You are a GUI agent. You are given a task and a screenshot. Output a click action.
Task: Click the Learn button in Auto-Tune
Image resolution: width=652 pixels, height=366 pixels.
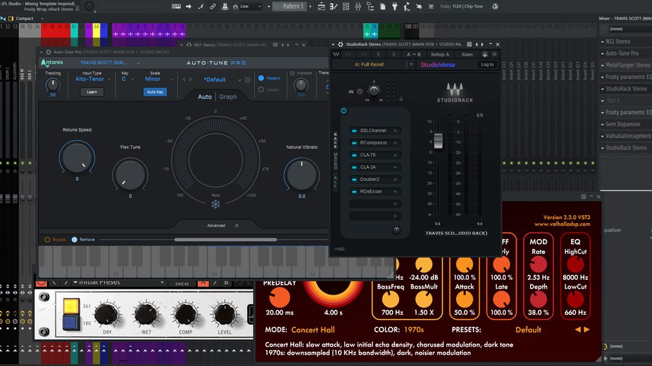92,92
